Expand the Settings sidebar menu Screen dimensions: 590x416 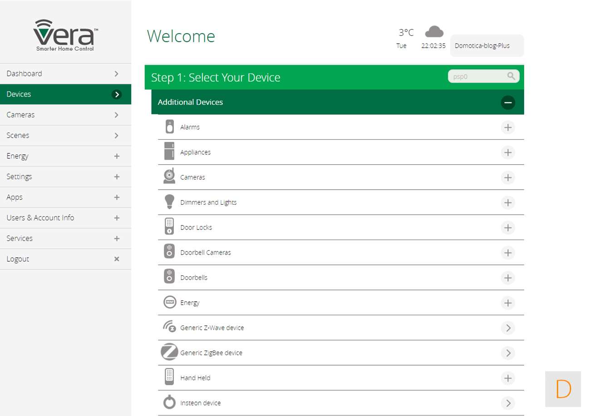point(65,176)
